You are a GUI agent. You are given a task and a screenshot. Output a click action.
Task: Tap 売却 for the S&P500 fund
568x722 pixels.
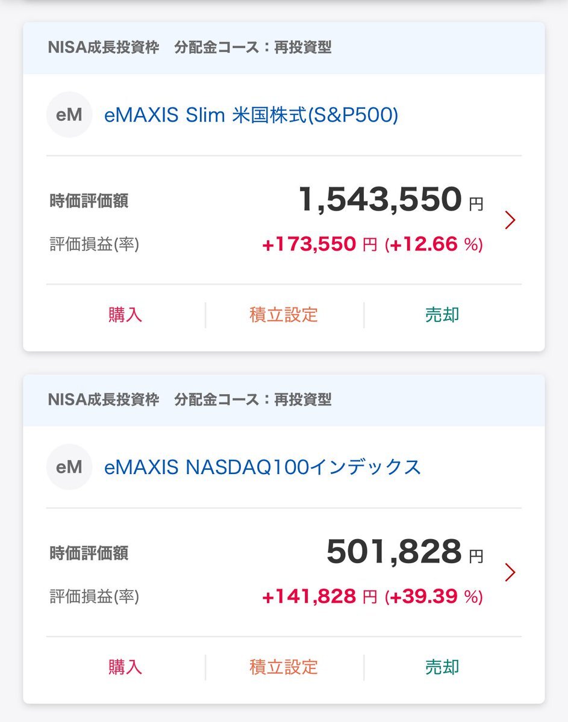click(442, 315)
